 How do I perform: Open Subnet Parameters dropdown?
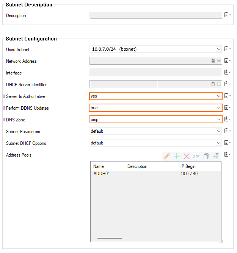[218, 131]
